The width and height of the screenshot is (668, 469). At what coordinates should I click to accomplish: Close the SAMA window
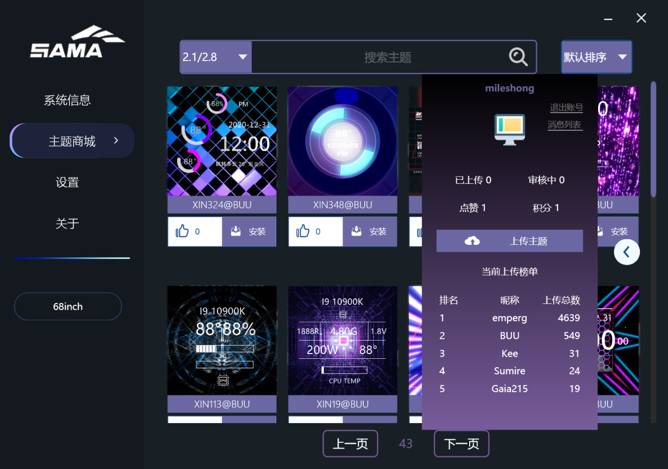click(x=641, y=18)
